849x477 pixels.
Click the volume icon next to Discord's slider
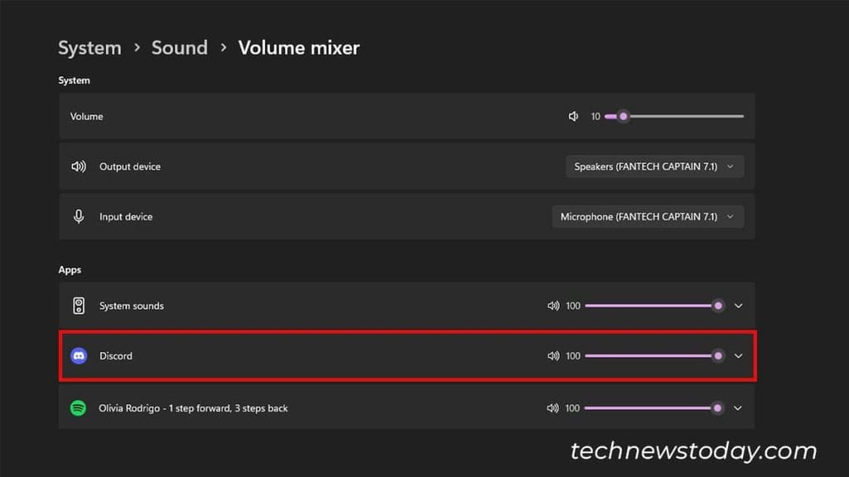554,355
